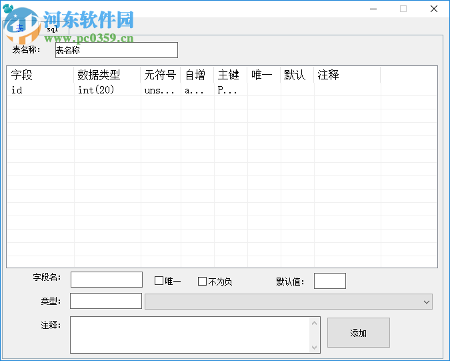Click the 数据类型 column header
450x361 pixels.
(107, 75)
